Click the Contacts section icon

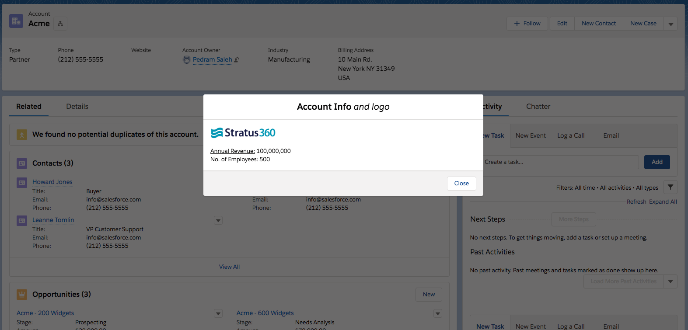click(x=22, y=163)
